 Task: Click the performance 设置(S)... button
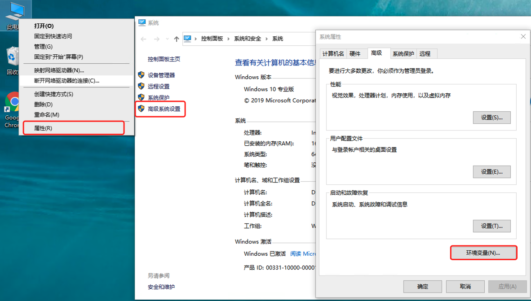click(x=491, y=118)
